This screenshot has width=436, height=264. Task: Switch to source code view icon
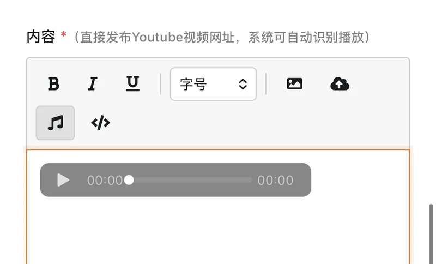(x=101, y=123)
